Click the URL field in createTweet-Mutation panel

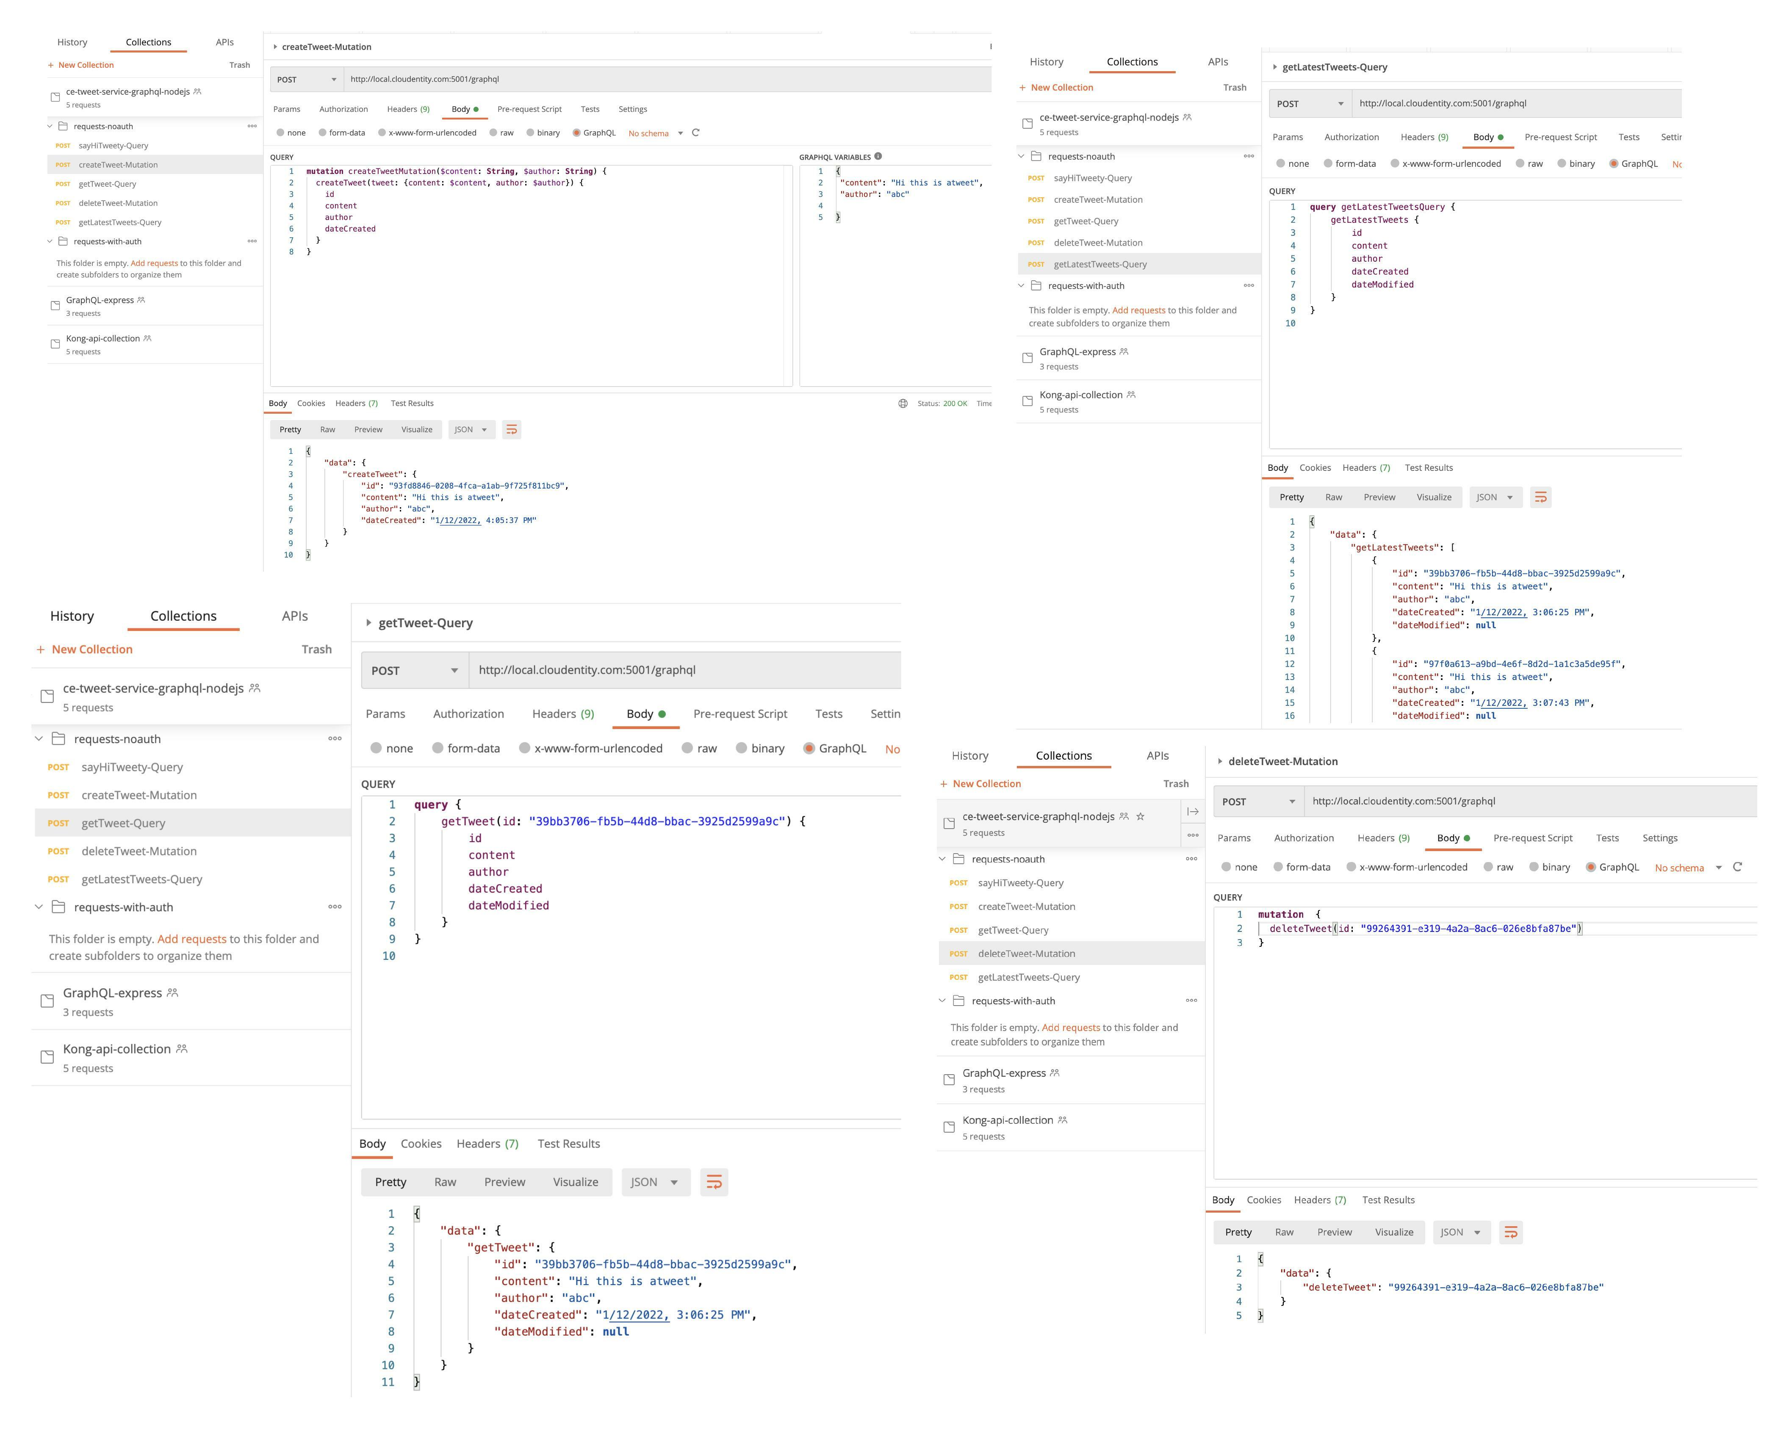click(667, 80)
